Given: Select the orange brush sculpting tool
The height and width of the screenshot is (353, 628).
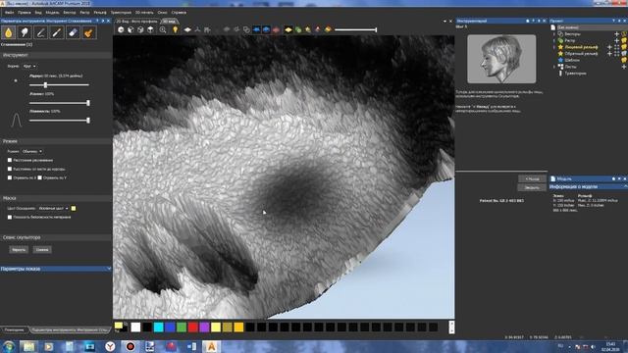Looking at the screenshot, I should [x=88, y=32].
